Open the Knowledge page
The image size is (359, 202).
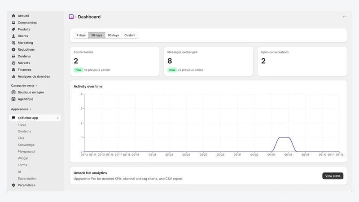point(26,145)
